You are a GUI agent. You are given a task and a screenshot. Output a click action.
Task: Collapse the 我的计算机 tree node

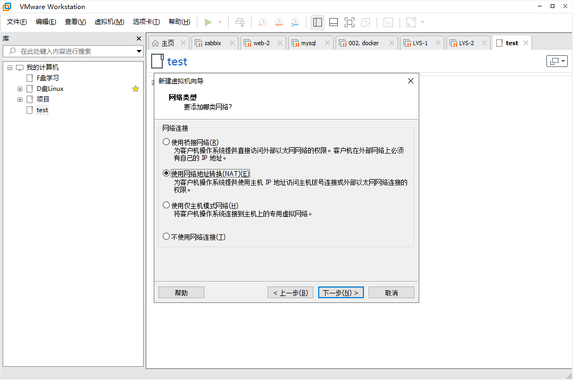10,67
